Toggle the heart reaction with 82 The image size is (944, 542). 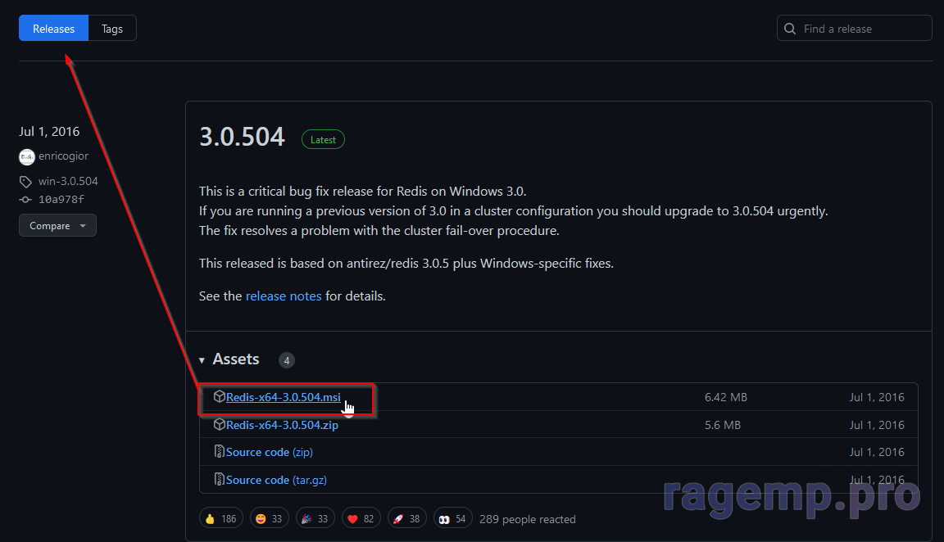coord(361,518)
